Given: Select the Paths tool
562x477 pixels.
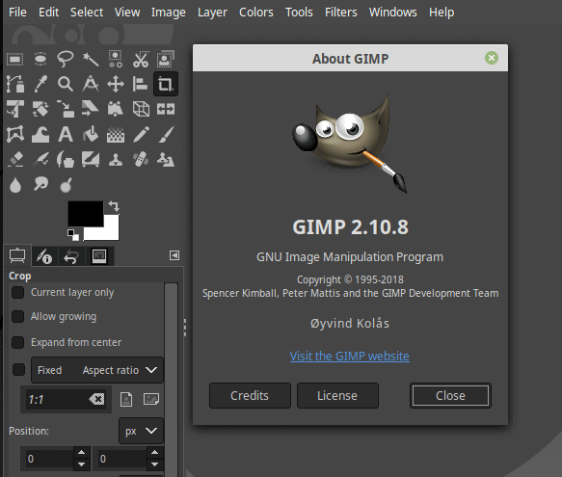Looking at the screenshot, I should [15, 84].
